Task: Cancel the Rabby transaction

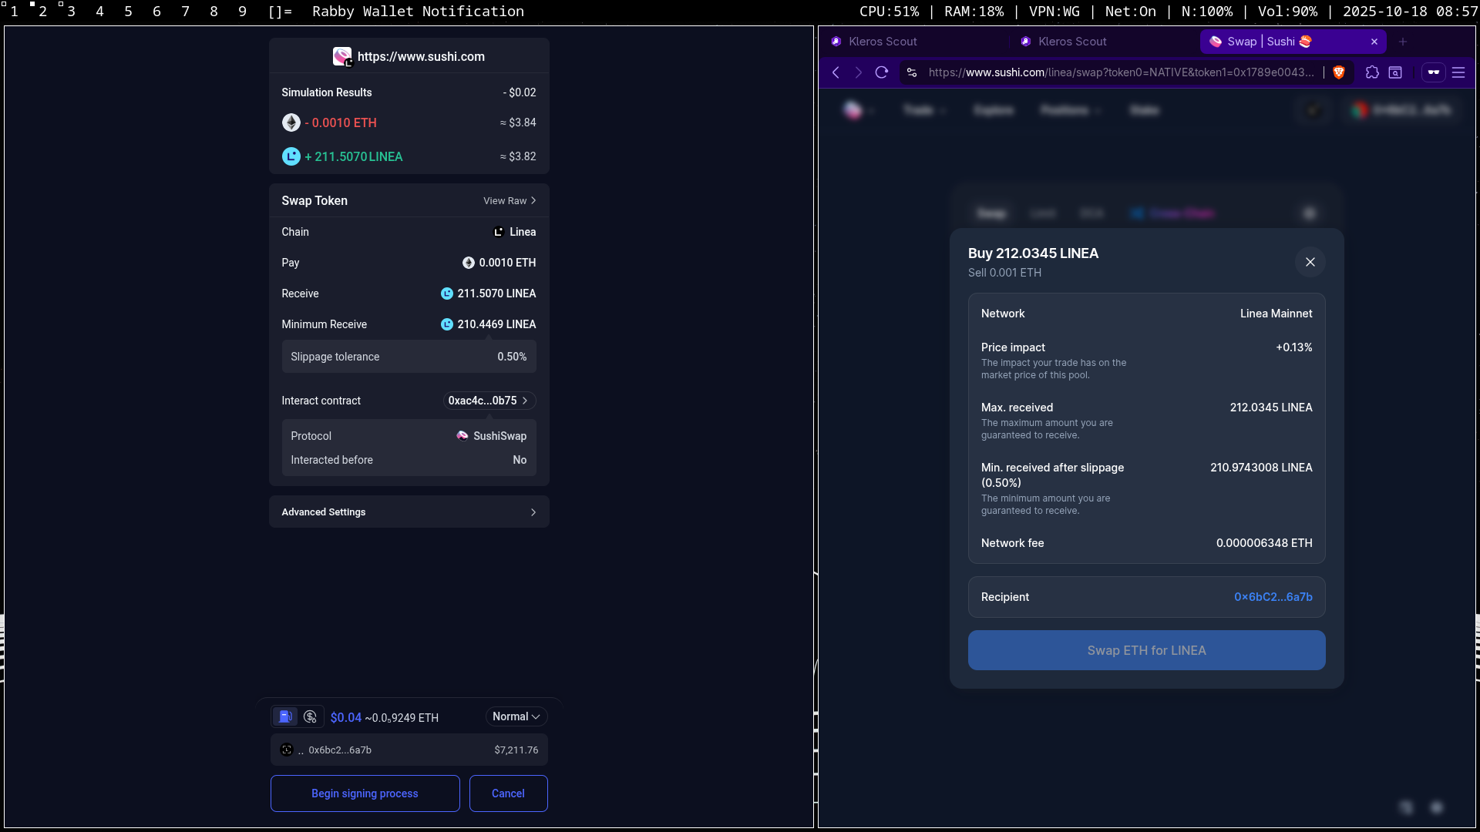Action: point(508,793)
